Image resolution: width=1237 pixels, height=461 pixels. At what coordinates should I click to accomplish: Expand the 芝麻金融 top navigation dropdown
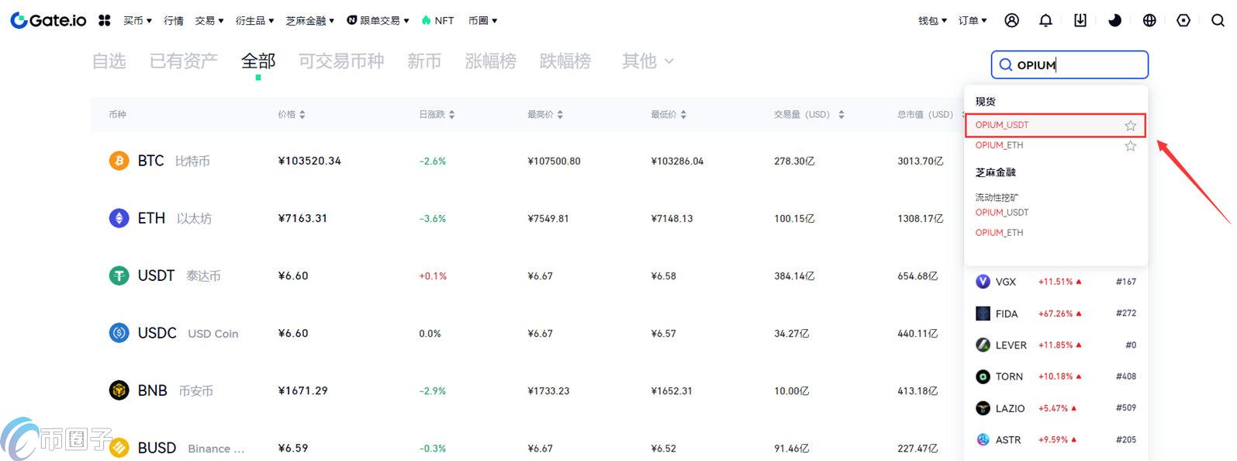309,20
